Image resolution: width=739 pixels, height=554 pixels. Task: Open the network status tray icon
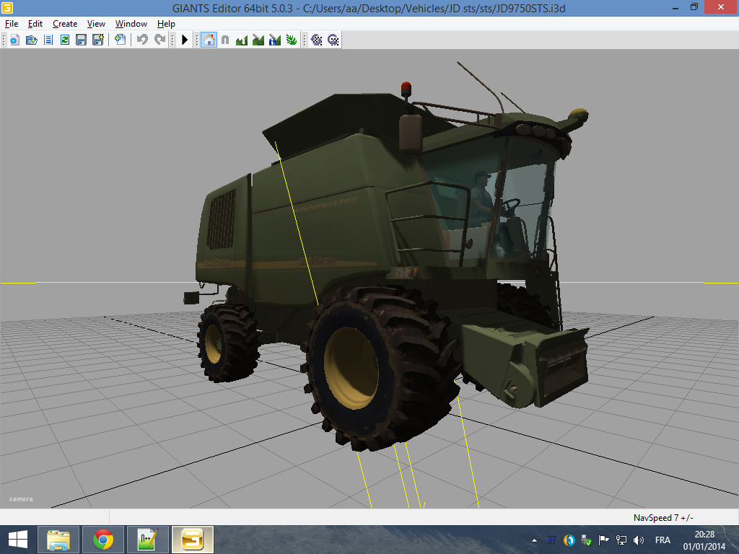[x=621, y=540]
